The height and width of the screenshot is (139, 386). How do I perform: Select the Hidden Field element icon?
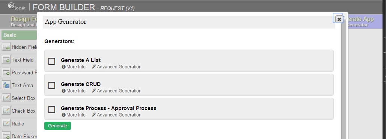click(6, 47)
